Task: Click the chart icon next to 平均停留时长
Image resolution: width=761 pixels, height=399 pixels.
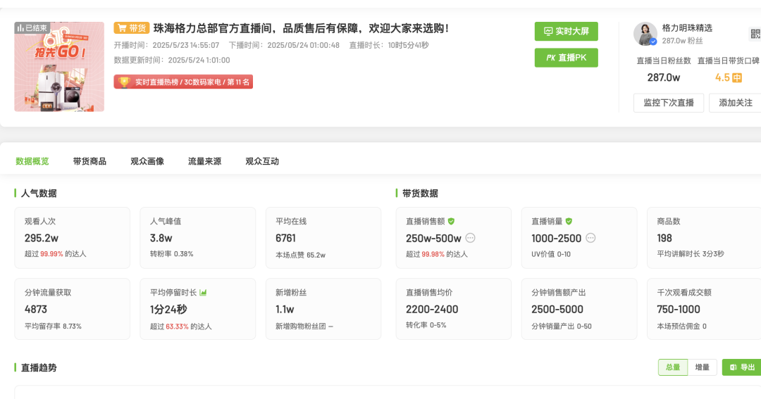Action: tap(203, 292)
